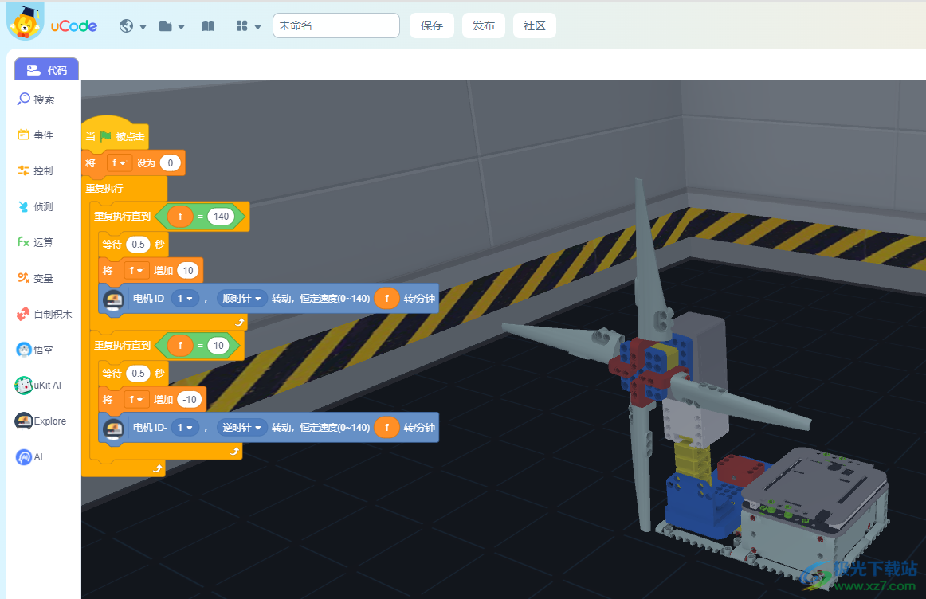Open the book tutorial icon
This screenshot has height=599, width=926.
[208, 26]
